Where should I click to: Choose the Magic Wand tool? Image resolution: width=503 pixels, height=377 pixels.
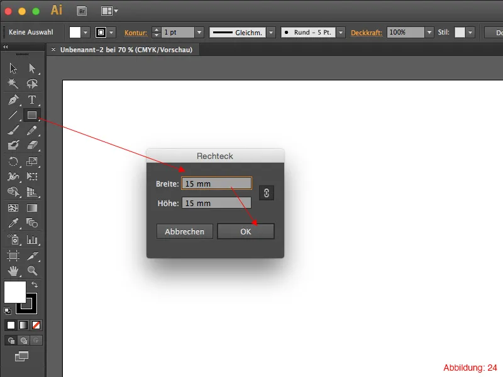tap(13, 84)
